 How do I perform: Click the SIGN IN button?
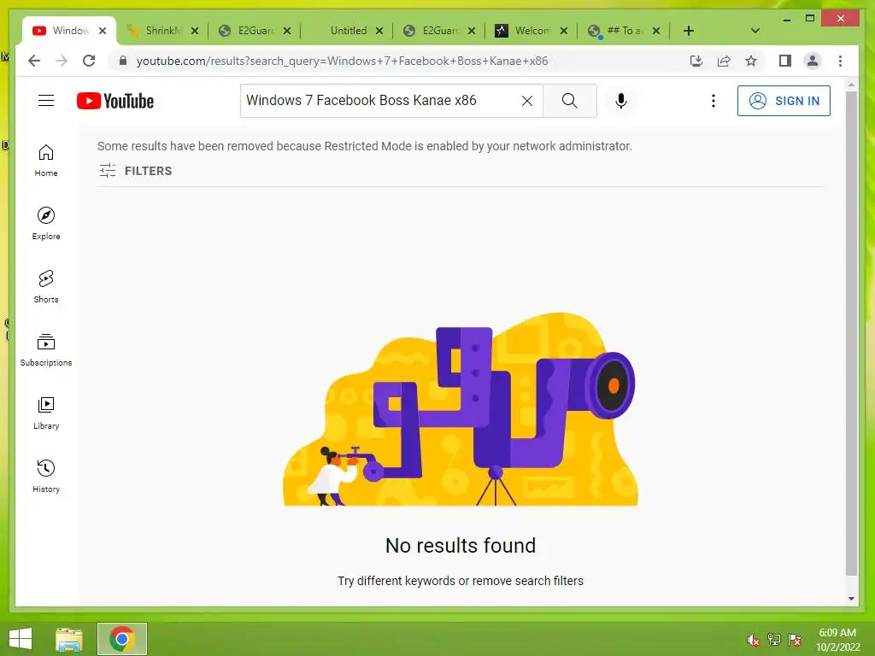[x=784, y=101]
